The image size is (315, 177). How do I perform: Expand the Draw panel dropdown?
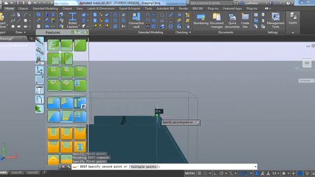click(25, 32)
